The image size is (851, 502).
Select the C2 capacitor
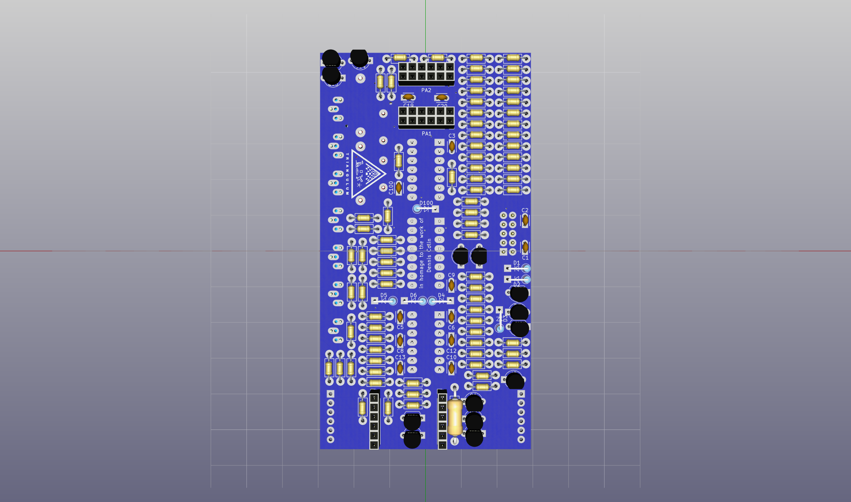tap(525, 220)
